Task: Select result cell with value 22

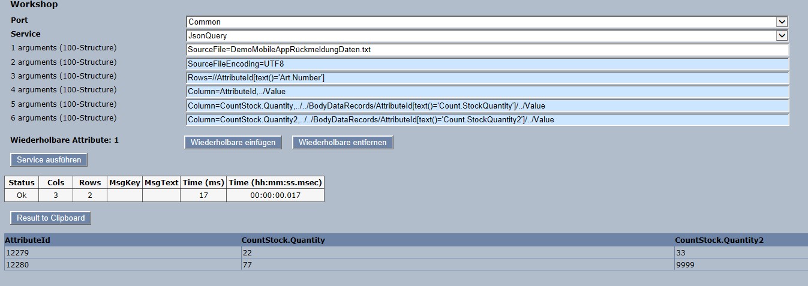Action: tap(458, 253)
